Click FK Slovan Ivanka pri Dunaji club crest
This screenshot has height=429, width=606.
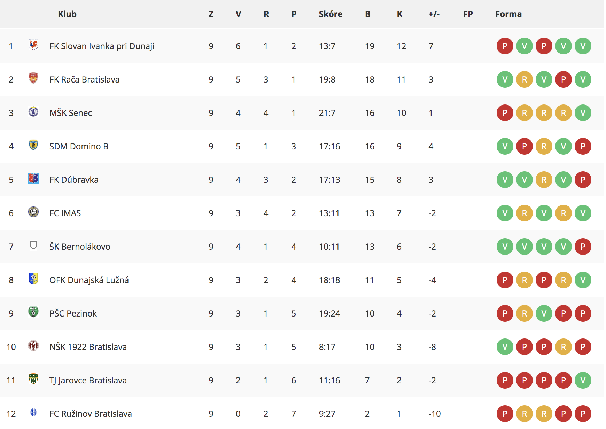(x=33, y=45)
